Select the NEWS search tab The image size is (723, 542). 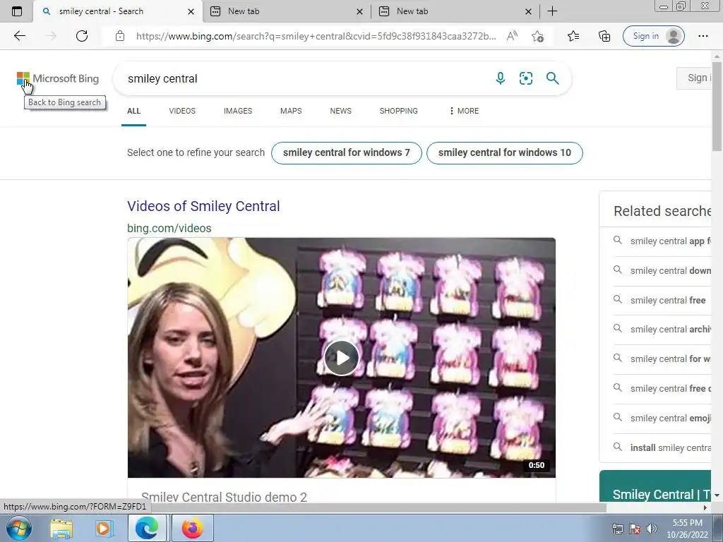click(x=341, y=111)
